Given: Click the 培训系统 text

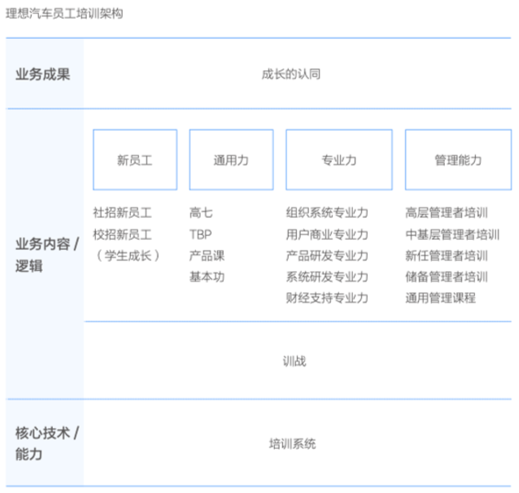Looking at the screenshot, I should (292, 443).
